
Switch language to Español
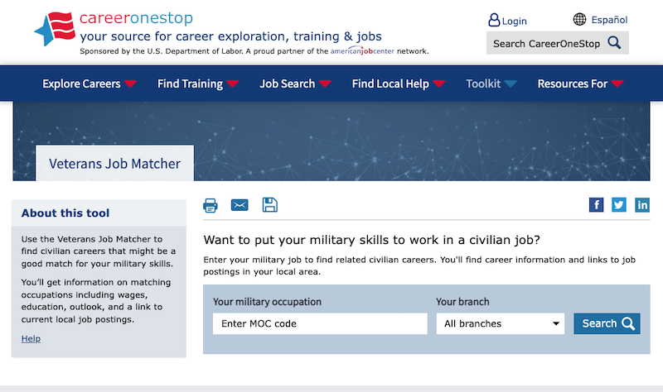609,19
